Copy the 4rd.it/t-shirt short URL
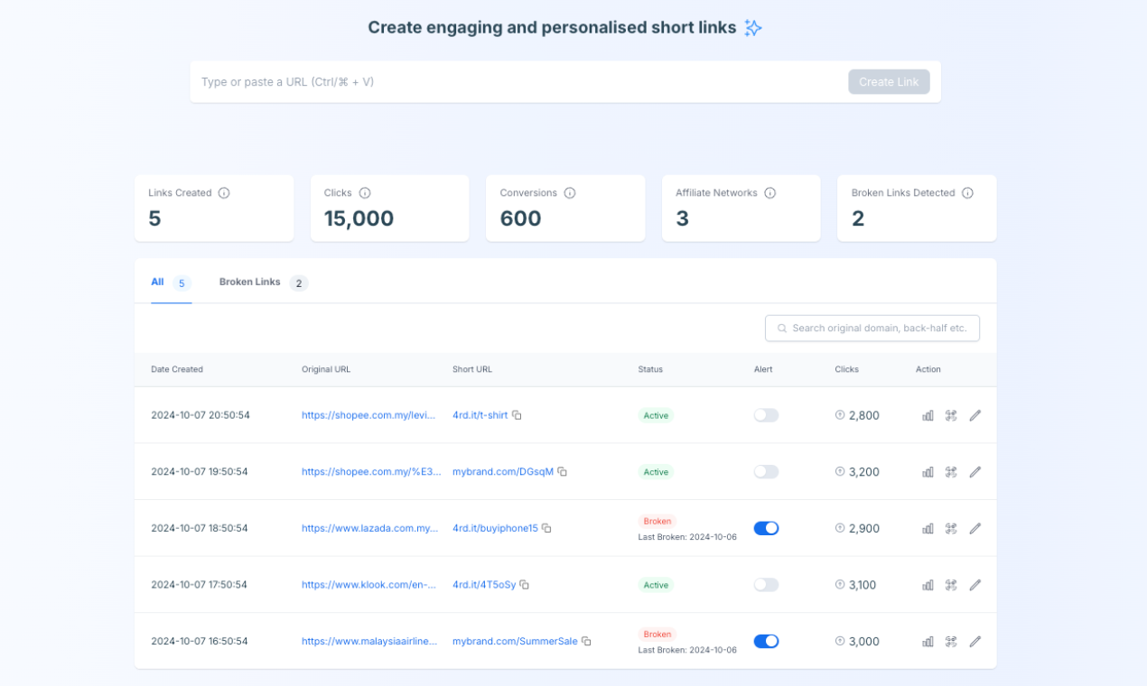This screenshot has height=686, width=1147. [517, 415]
